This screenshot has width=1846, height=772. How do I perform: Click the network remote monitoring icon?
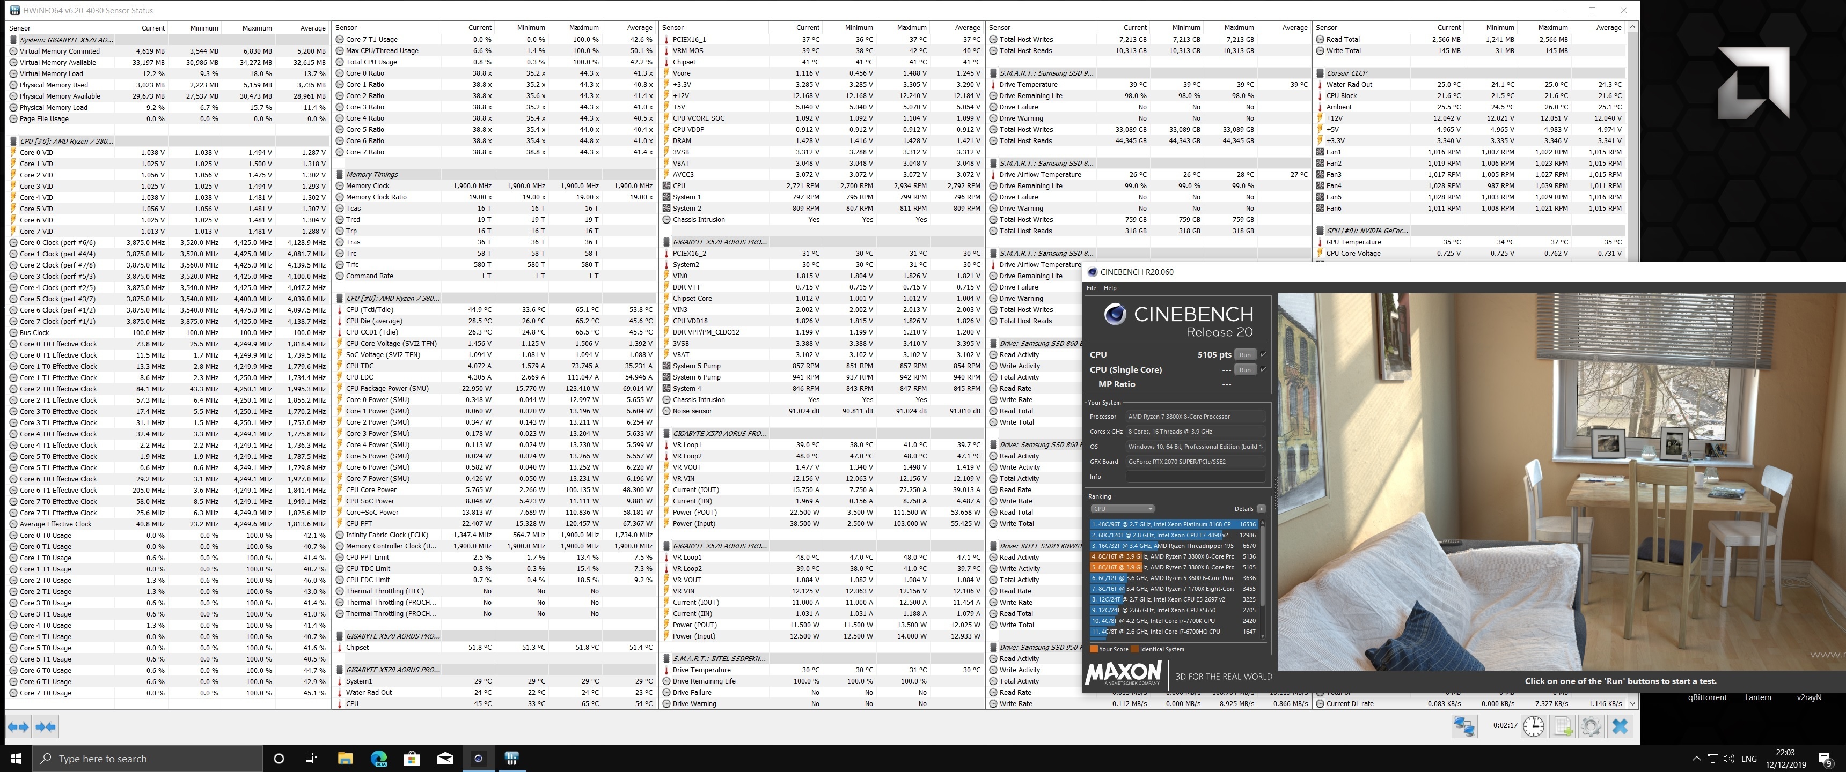point(1464,726)
